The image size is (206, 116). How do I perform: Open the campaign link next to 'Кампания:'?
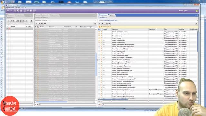(x=45, y=21)
